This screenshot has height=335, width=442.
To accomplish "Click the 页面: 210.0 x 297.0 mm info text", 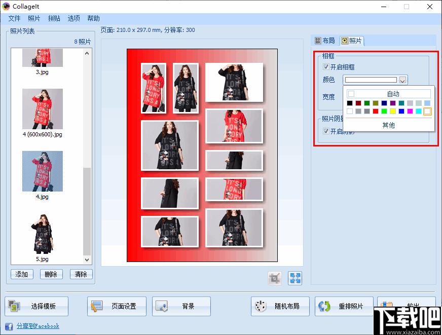I will pos(148,30).
